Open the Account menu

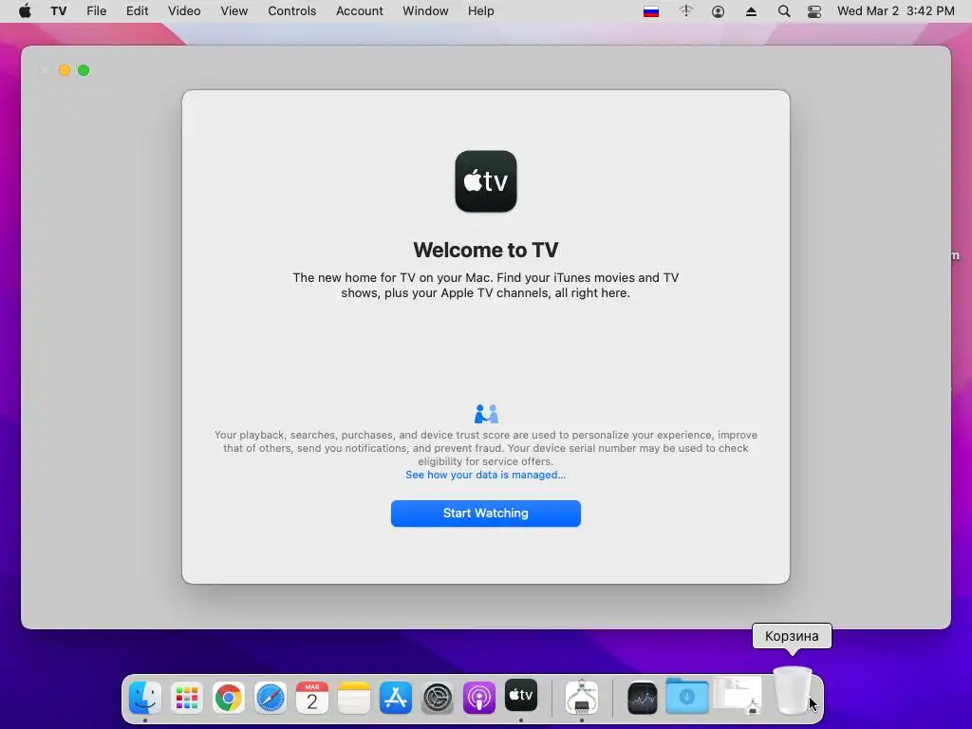(x=360, y=10)
